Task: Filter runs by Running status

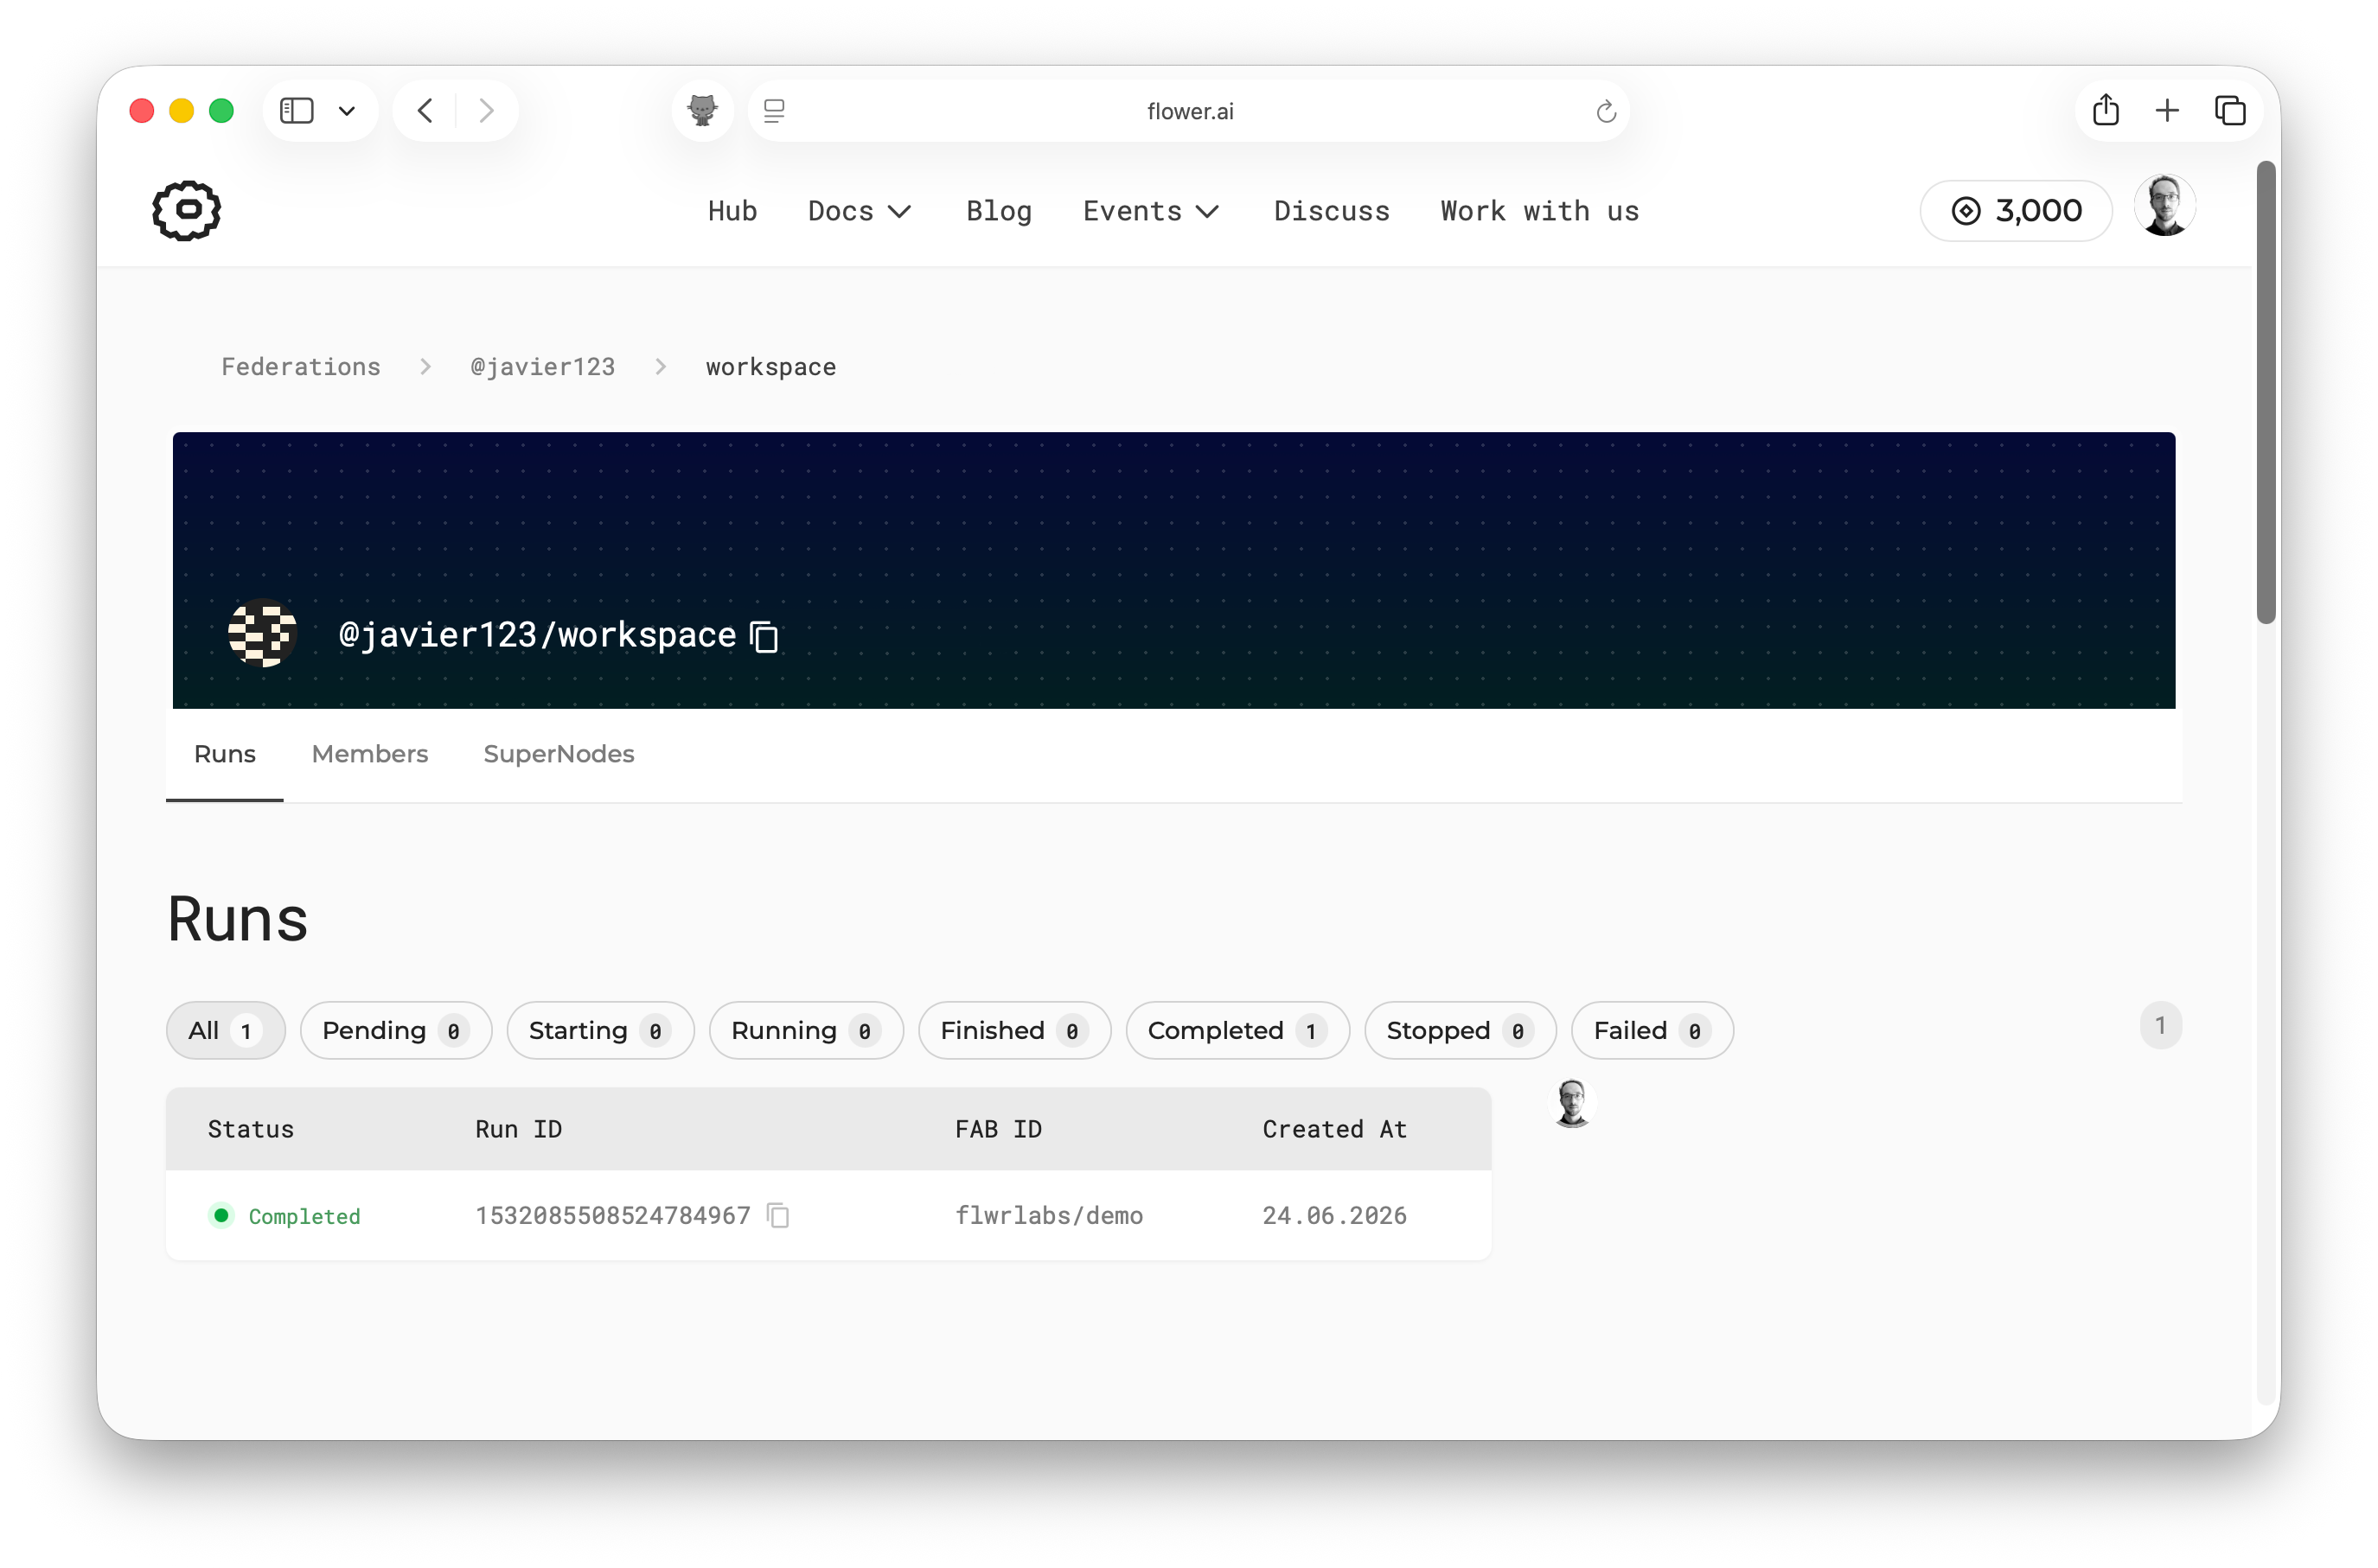Action: point(806,1030)
